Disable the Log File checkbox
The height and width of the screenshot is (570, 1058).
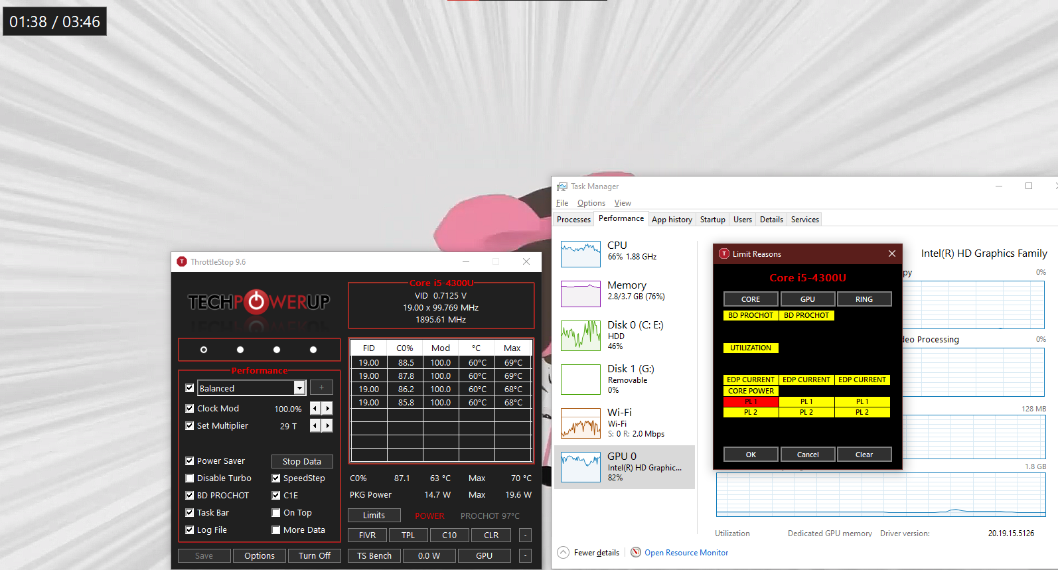190,530
